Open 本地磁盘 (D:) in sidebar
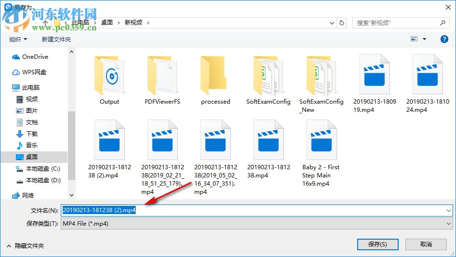 click(x=38, y=180)
